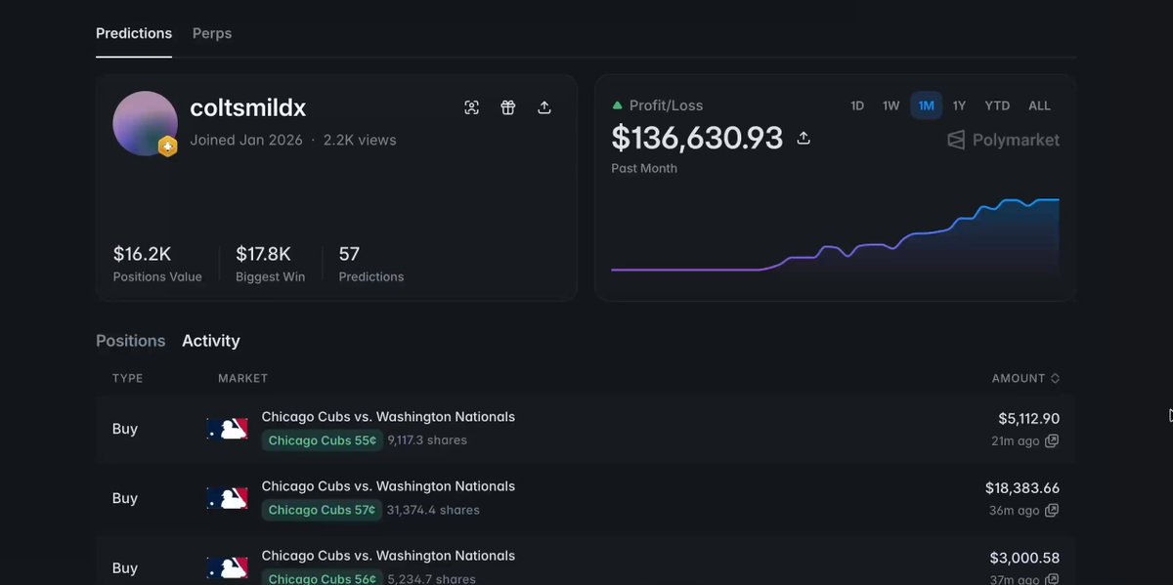Select the 1Y time range
The image size is (1173, 585).
960,105
